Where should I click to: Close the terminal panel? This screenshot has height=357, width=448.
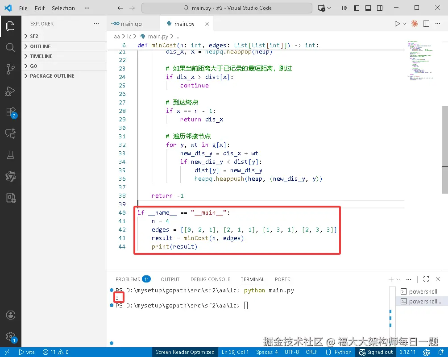coord(438,279)
